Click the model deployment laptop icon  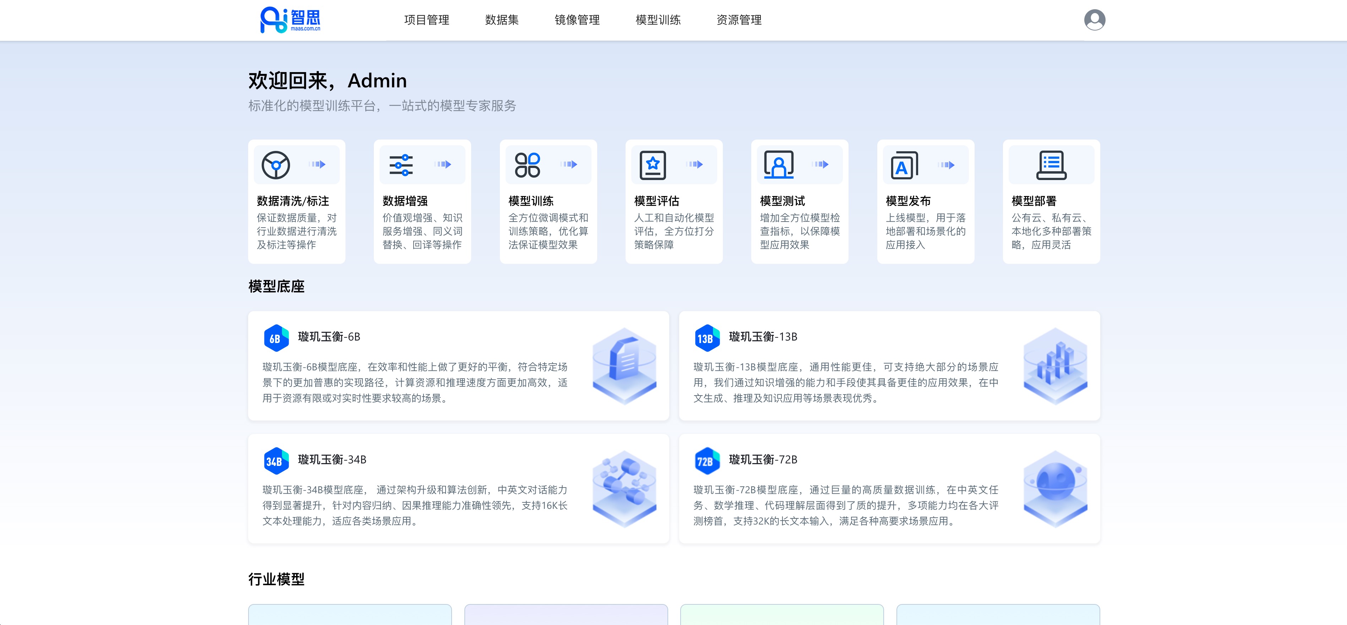click(x=1051, y=165)
